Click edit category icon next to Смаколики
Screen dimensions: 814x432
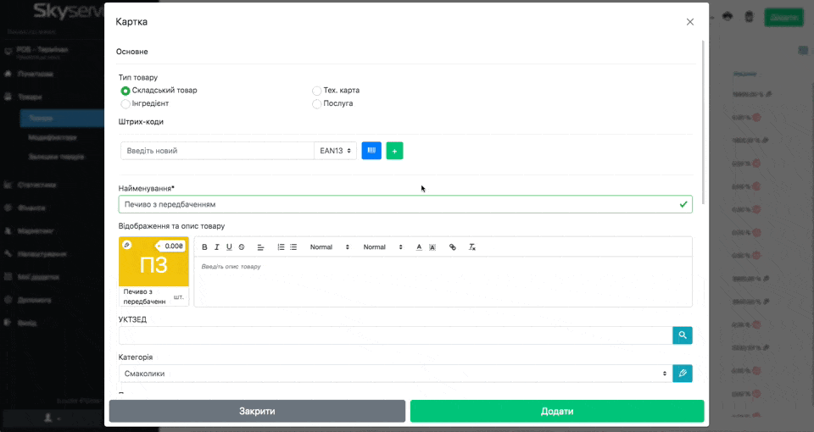pos(682,374)
